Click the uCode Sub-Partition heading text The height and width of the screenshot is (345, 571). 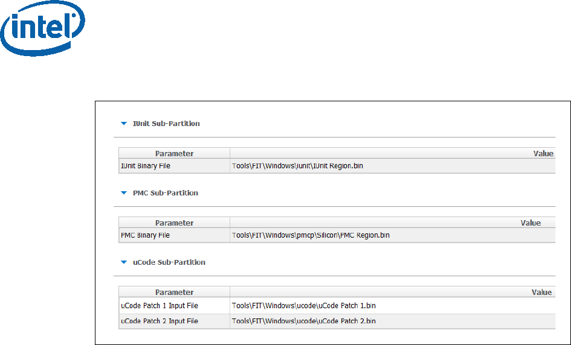tap(169, 263)
